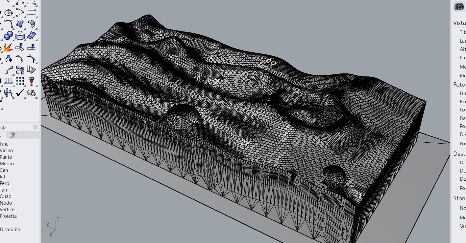Collapse the Vista section in properties
Image resolution: width=466 pixels, height=243 pixels.
coord(459,23)
